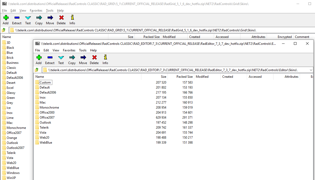Click Move icon in front RadEditor window
This screenshot has height=180, width=315.
[x=83, y=57]
